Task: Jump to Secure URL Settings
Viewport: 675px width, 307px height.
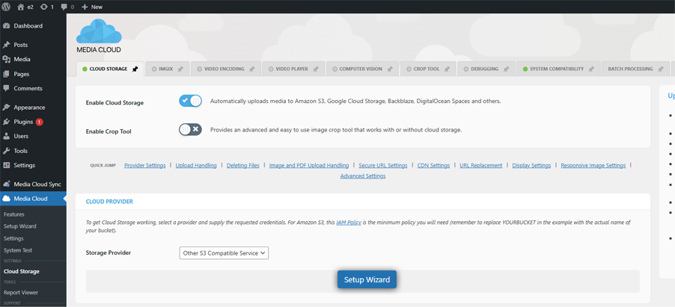Action: point(383,166)
